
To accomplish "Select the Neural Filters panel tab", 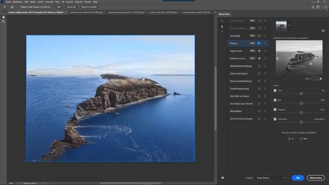I will 224,14.
